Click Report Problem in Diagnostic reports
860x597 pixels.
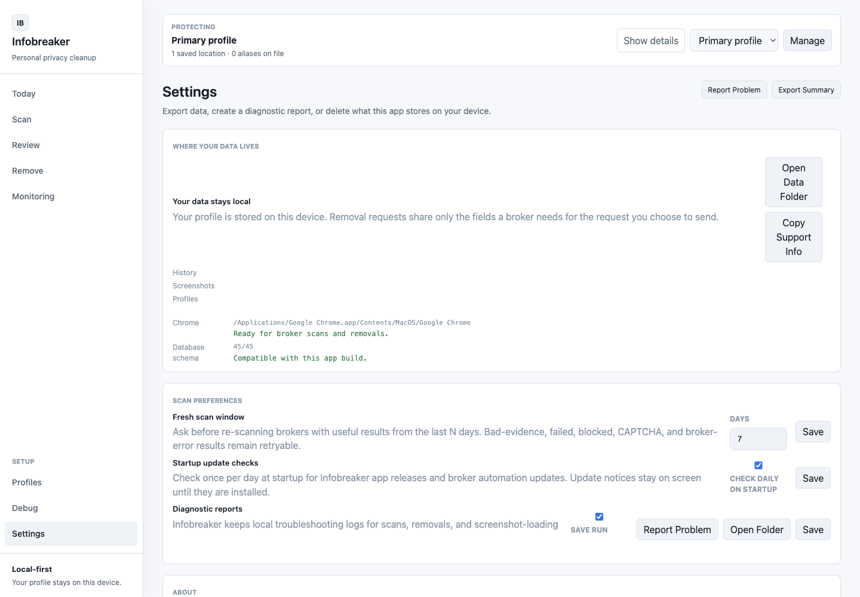(677, 530)
